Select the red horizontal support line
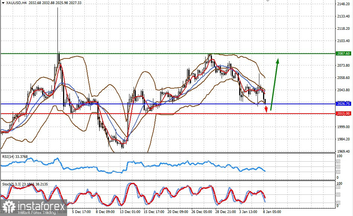This screenshot has height=216, width=353. click(168, 114)
